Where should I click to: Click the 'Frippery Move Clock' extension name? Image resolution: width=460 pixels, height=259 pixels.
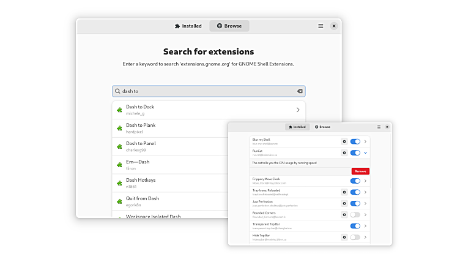coord(266,179)
